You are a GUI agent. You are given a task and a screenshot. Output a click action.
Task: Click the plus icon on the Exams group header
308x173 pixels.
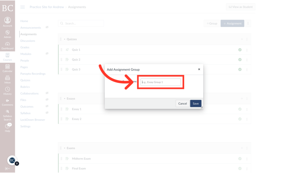(242, 148)
